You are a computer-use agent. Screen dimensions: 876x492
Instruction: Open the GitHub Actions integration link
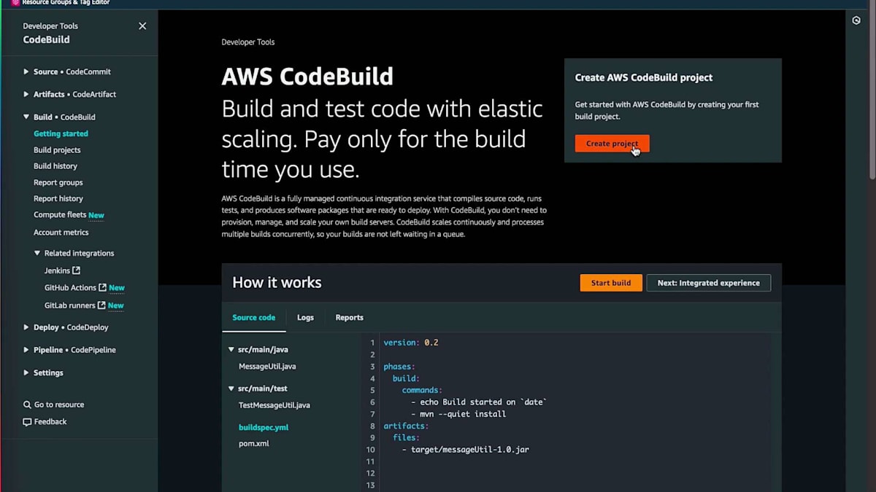(70, 288)
